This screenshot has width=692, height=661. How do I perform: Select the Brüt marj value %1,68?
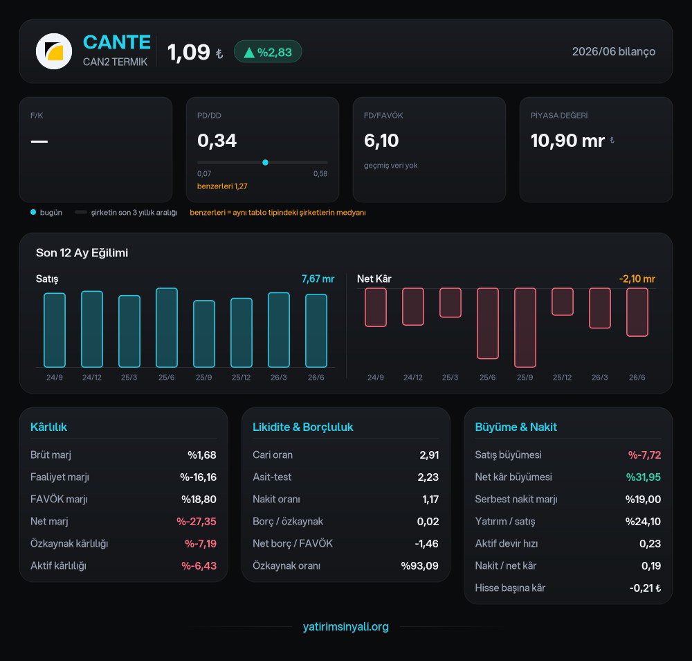[201, 455]
